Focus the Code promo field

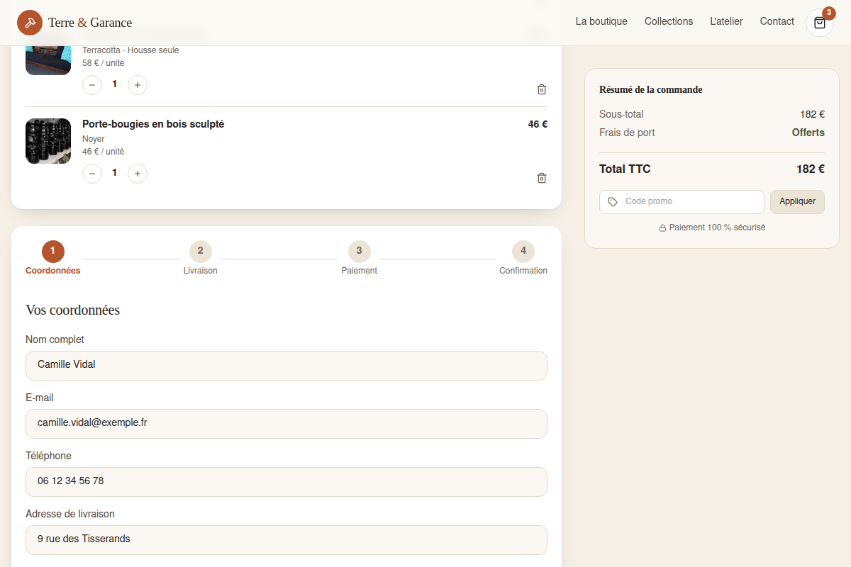click(682, 201)
